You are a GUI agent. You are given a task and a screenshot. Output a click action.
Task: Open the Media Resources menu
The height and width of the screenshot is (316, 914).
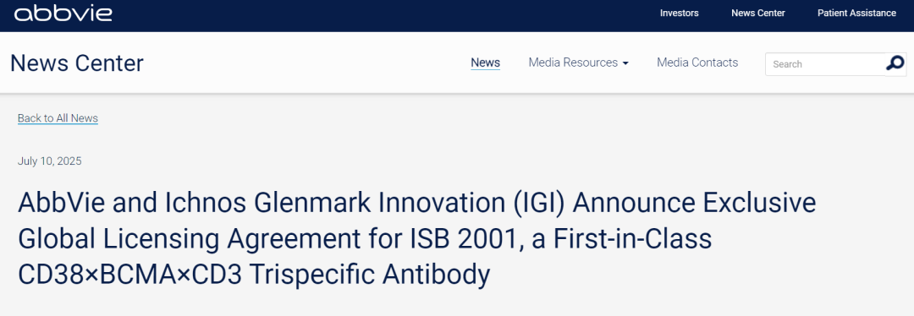click(578, 63)
